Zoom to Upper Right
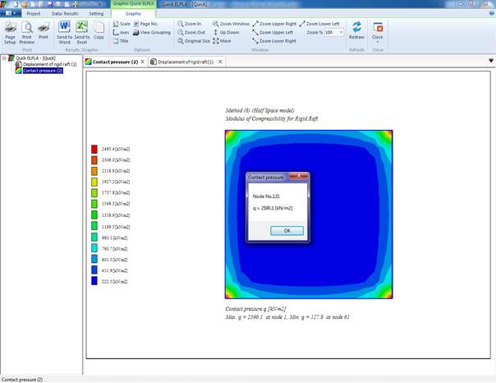Image resolution: width=496 pixels, height=383 pixels. point(274,24)
